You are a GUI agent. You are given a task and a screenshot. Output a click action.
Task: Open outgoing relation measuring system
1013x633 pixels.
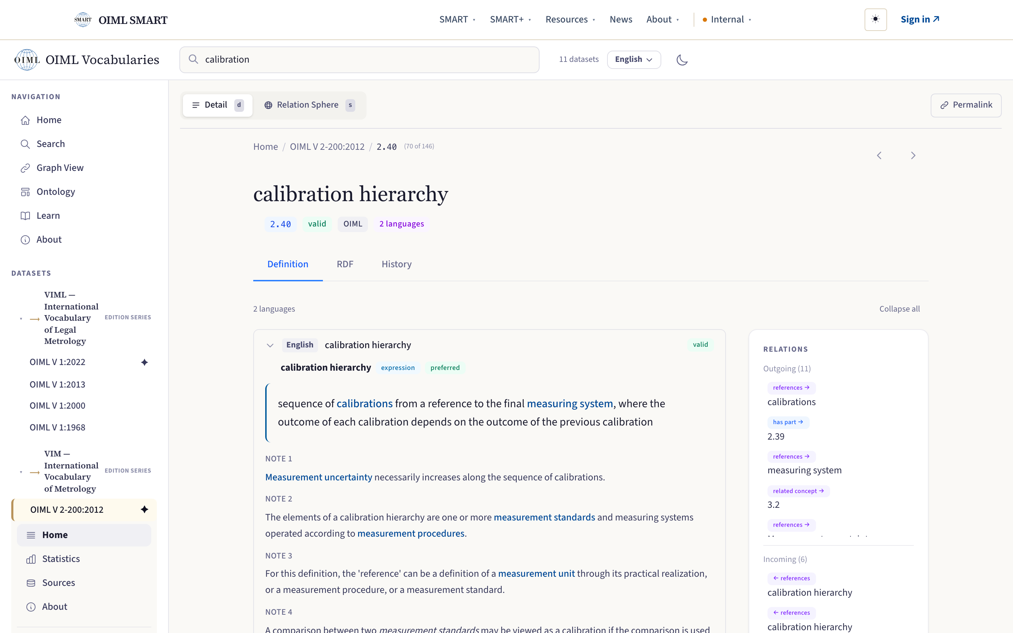pyautogui.click(x=804, y=471)
